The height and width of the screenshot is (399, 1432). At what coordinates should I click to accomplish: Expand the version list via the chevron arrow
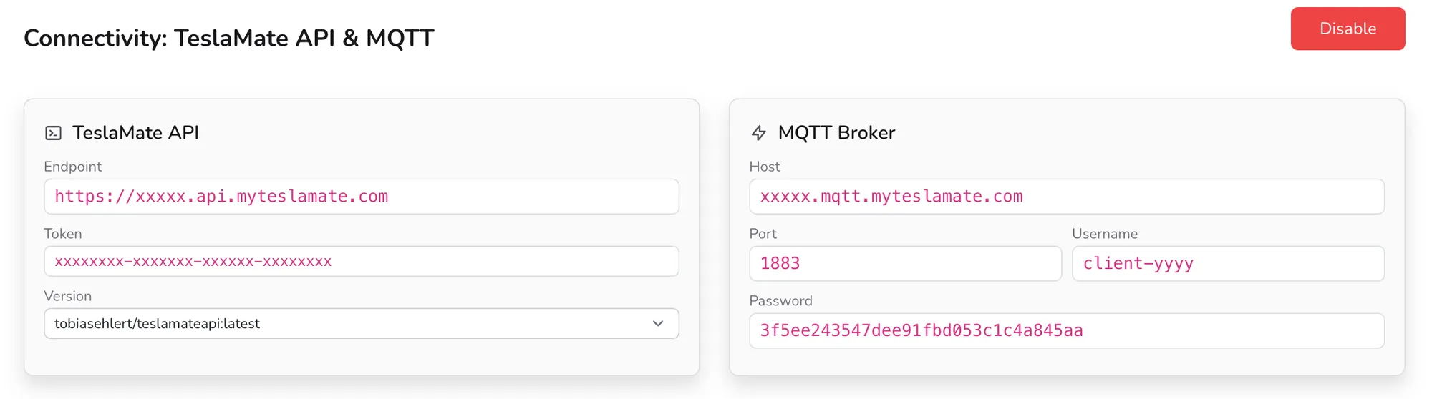point(658,324)
